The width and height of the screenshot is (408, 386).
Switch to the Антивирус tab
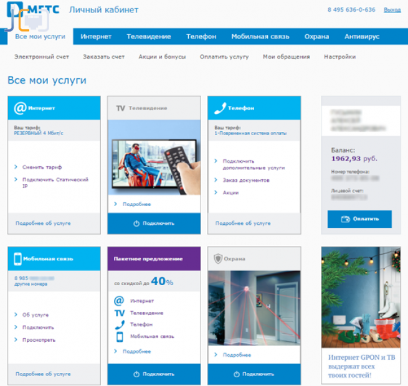[361, 37]
